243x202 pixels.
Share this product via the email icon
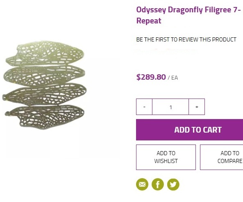[142, 184]
